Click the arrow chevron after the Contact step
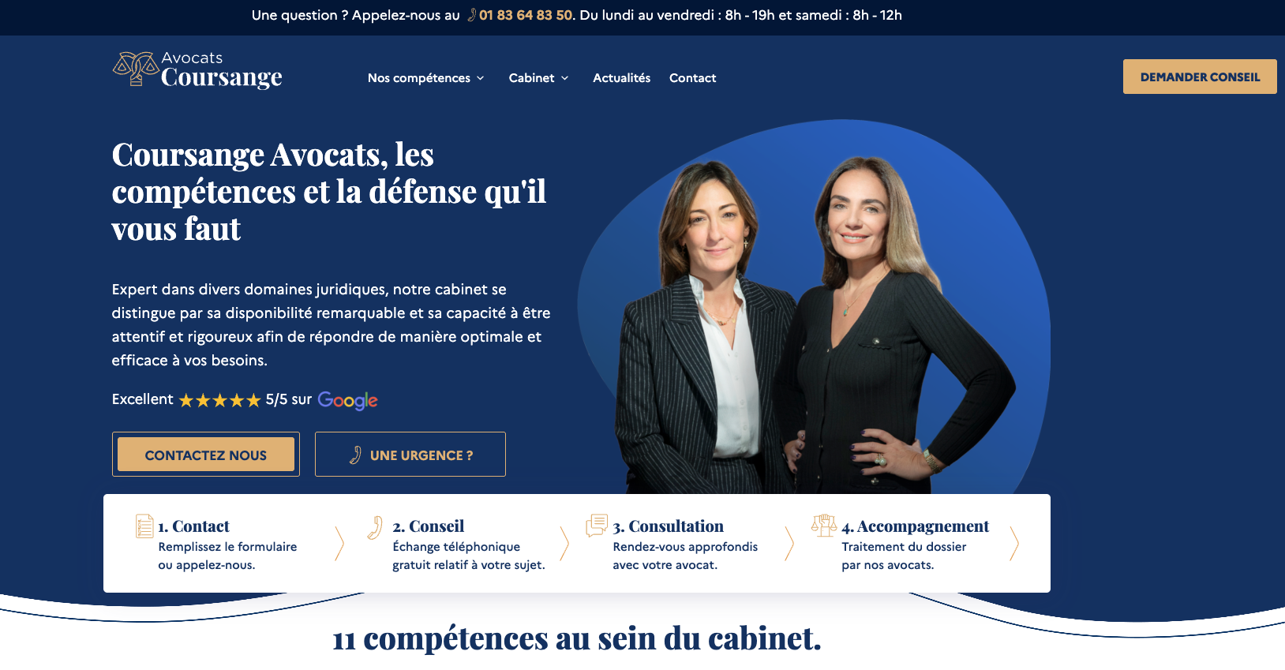This screenshot has height=670, width=1285. 340,544
